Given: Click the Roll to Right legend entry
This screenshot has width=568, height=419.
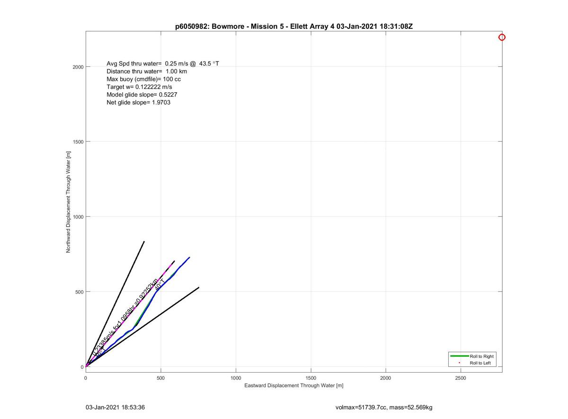Looking at the screenshot, I should (472, 356).
